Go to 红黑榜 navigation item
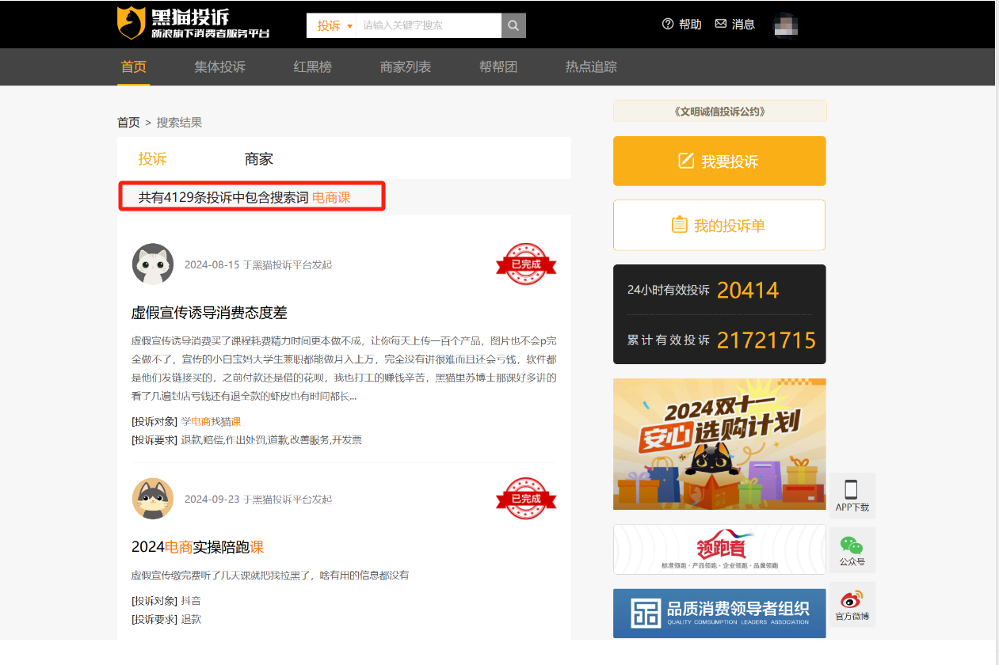 pos(312,67)
